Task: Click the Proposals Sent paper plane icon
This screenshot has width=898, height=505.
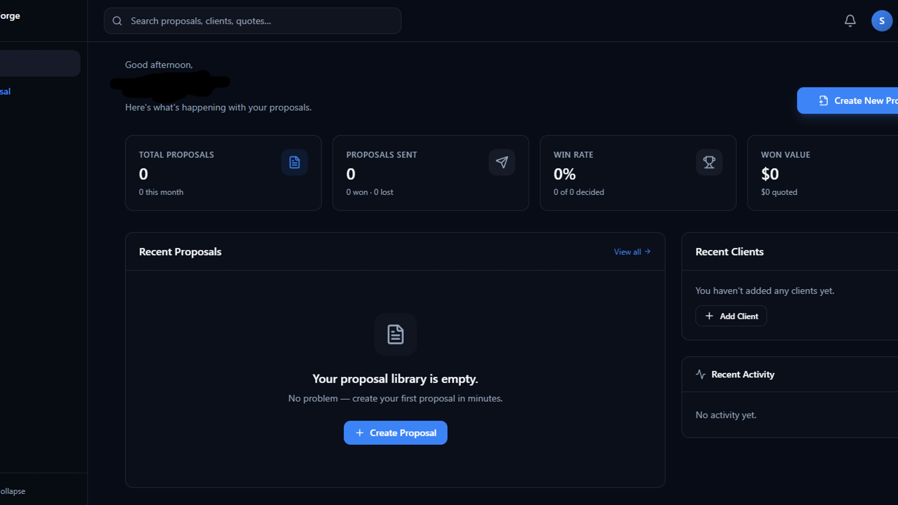Action: pos(502,162)
